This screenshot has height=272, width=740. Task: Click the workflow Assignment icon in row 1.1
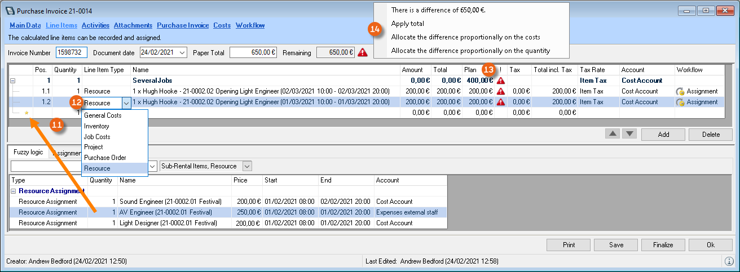pyautogui.click(x=680, y=91)
